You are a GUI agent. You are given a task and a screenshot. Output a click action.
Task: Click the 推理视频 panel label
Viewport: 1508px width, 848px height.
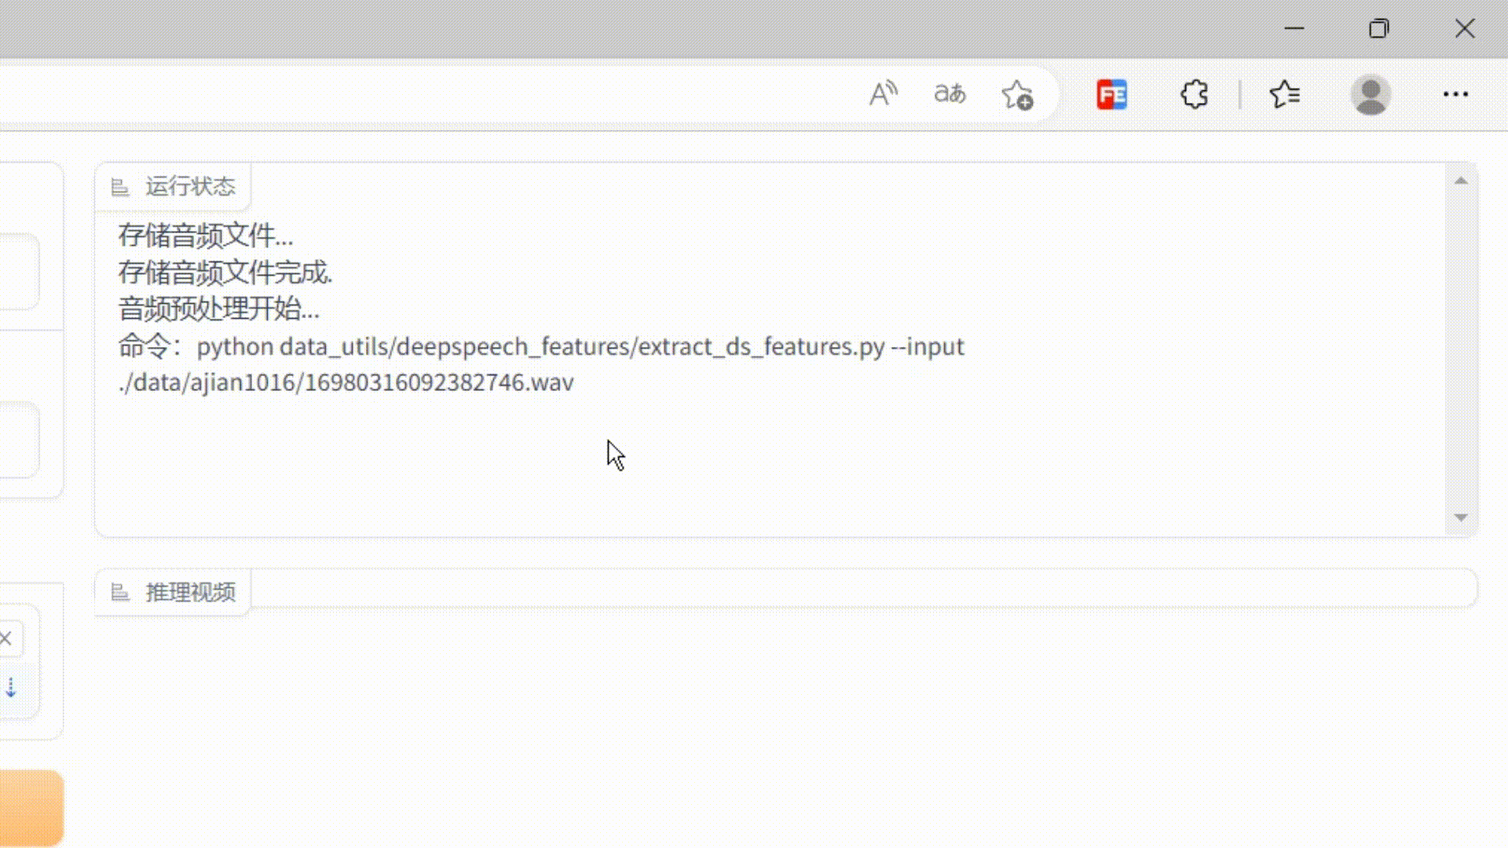190,593
